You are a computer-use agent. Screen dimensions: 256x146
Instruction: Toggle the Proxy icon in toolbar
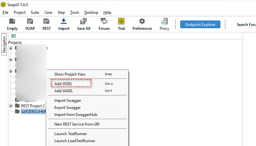pyautogui.click(x=164, y=21)
